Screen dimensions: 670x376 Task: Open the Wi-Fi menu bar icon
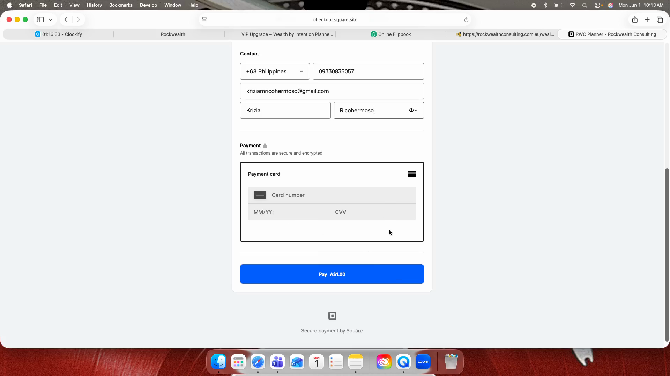click(572, 5)
